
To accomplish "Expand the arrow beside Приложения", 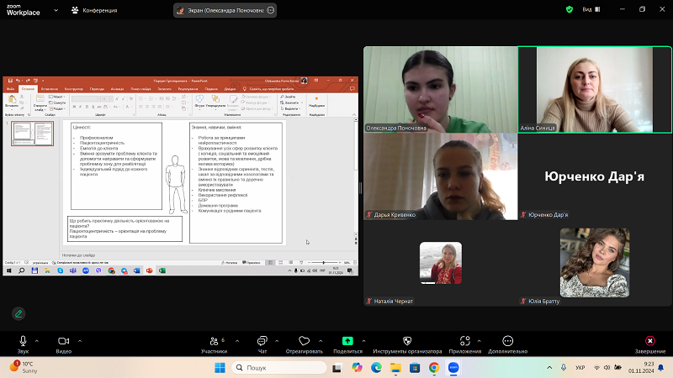I will coord(479,341).
